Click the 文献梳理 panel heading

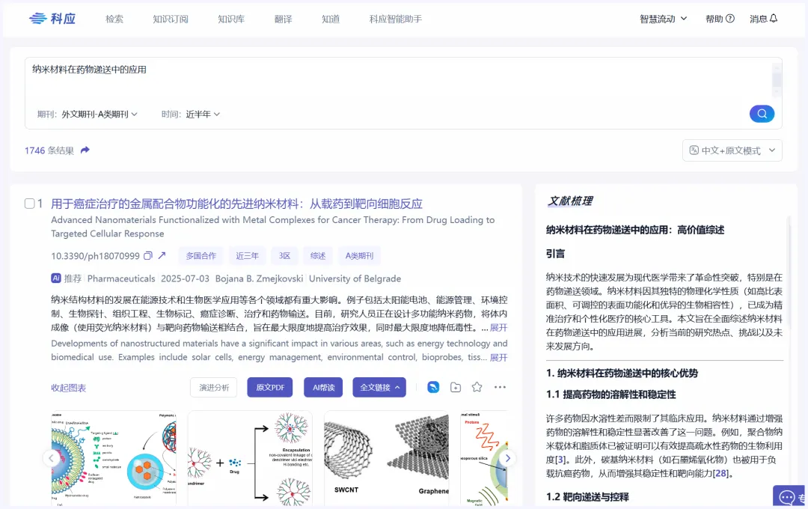[570, 201]
